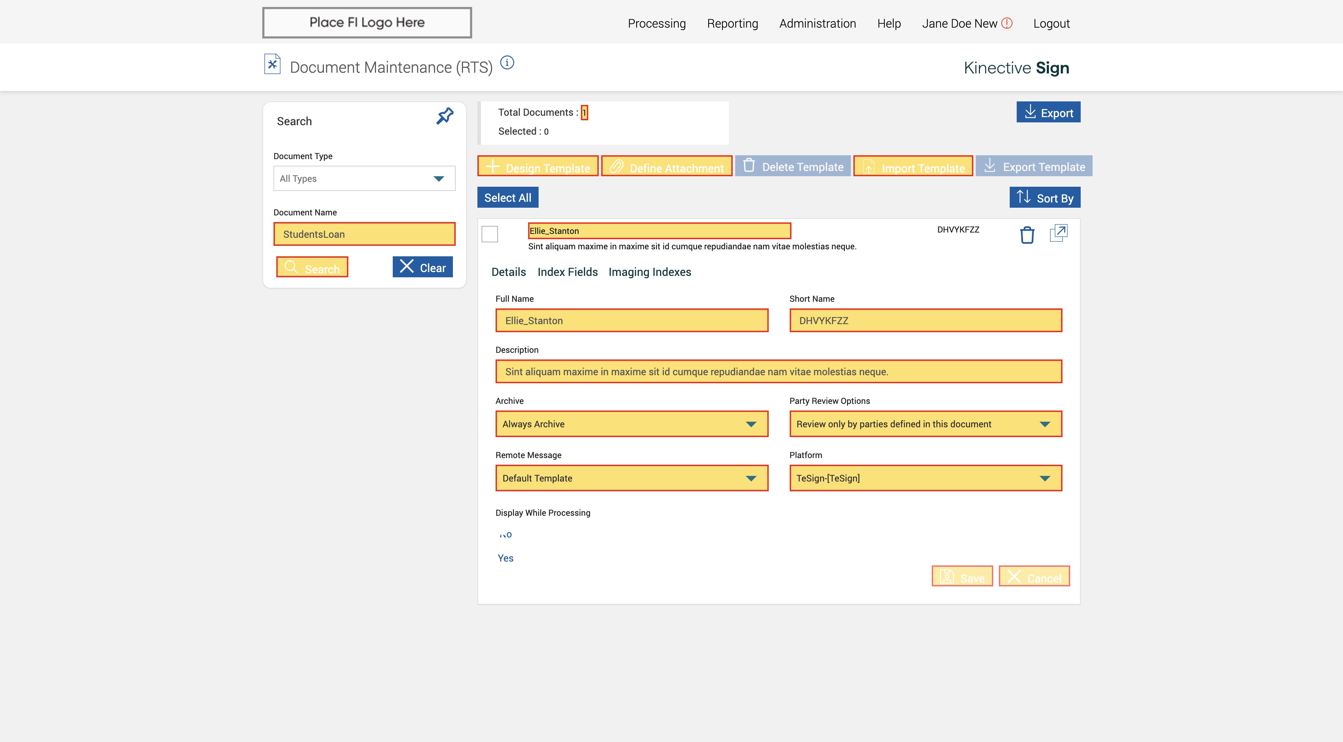Open the Administration menu
This screenshot has height=742, width=1343.
817,23
